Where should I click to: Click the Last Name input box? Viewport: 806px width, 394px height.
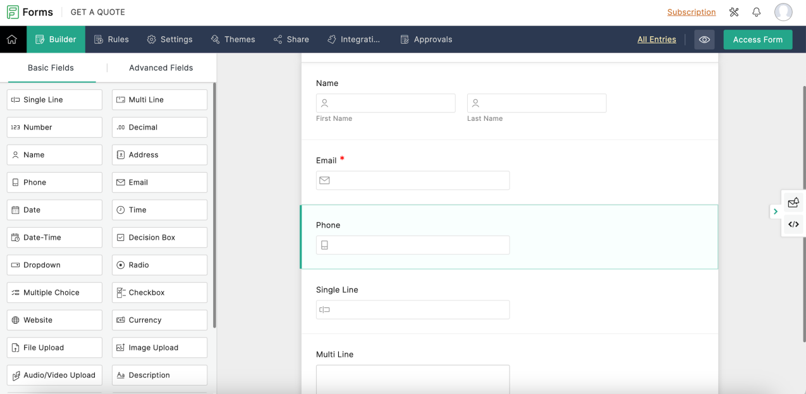(537, 103)
